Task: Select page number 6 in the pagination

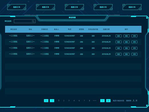Action: pos(79,101)
